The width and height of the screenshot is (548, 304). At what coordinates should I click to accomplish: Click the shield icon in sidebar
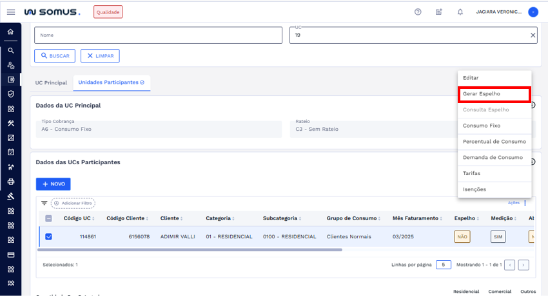click(x=10, y=94)
